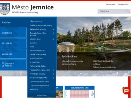Select 'O Jemnici' menu item
The height and width of the screenshot is (98, 131).
[x=13, y=33]
